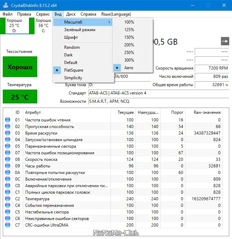232x239 pixels.
Task: Click the Возможности S.M.A.R.T., APM, NCQ field
Action: pos(159,101)
